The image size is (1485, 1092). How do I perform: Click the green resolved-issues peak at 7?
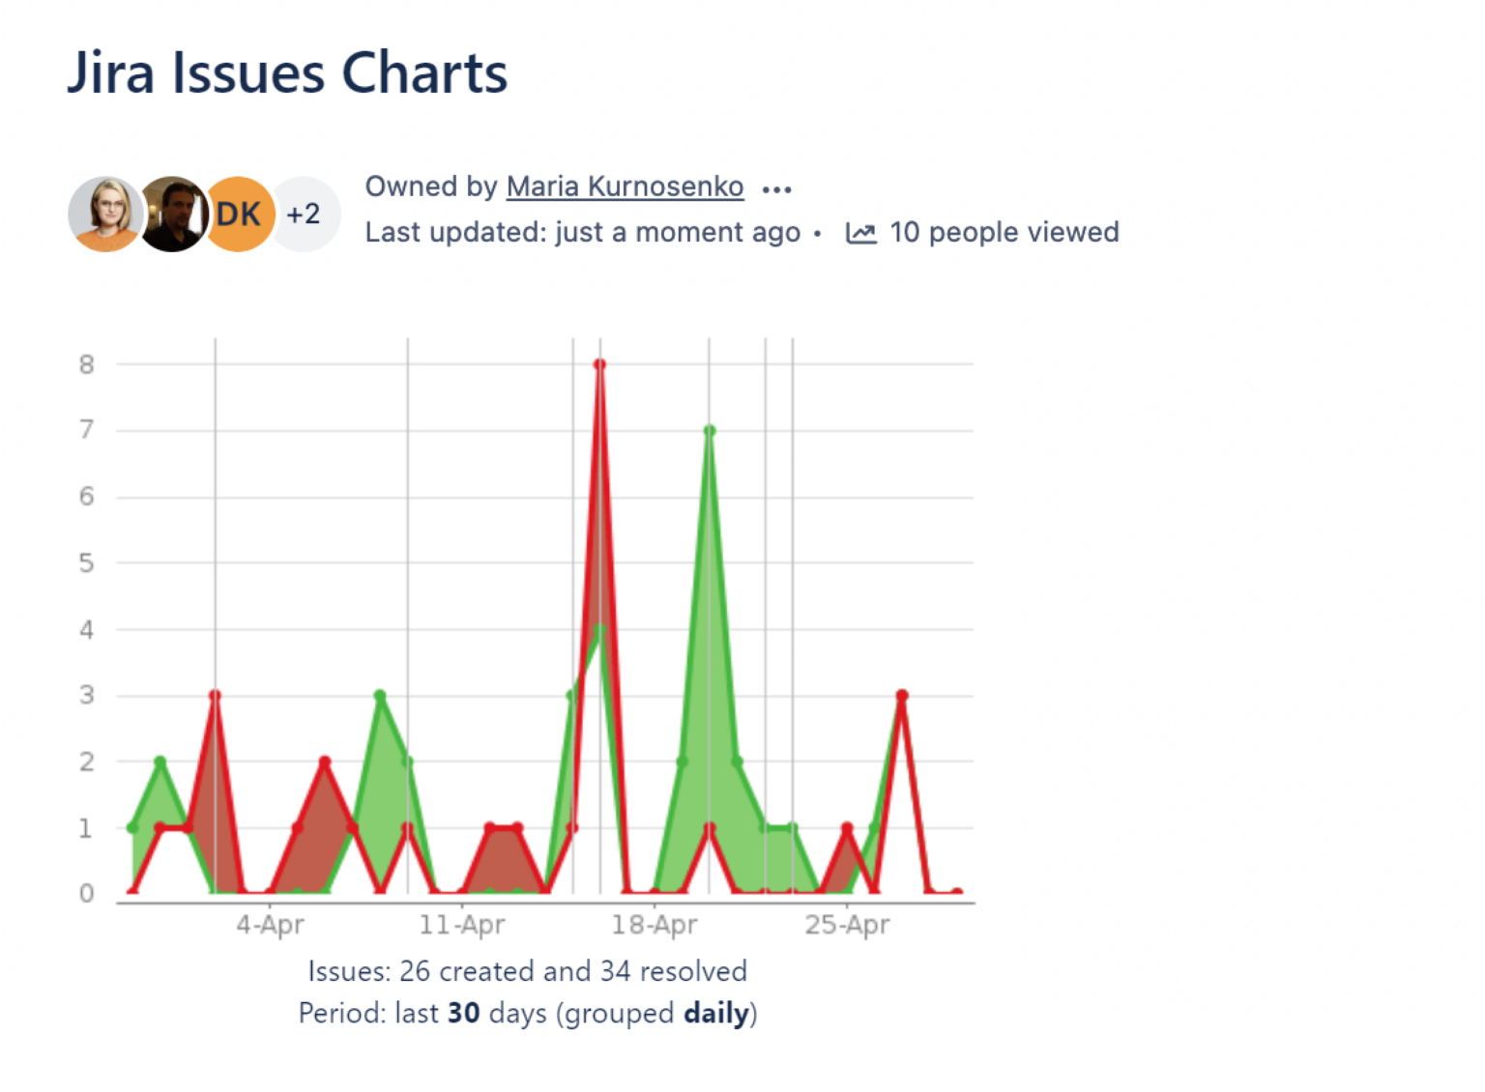tap(709, 429)
